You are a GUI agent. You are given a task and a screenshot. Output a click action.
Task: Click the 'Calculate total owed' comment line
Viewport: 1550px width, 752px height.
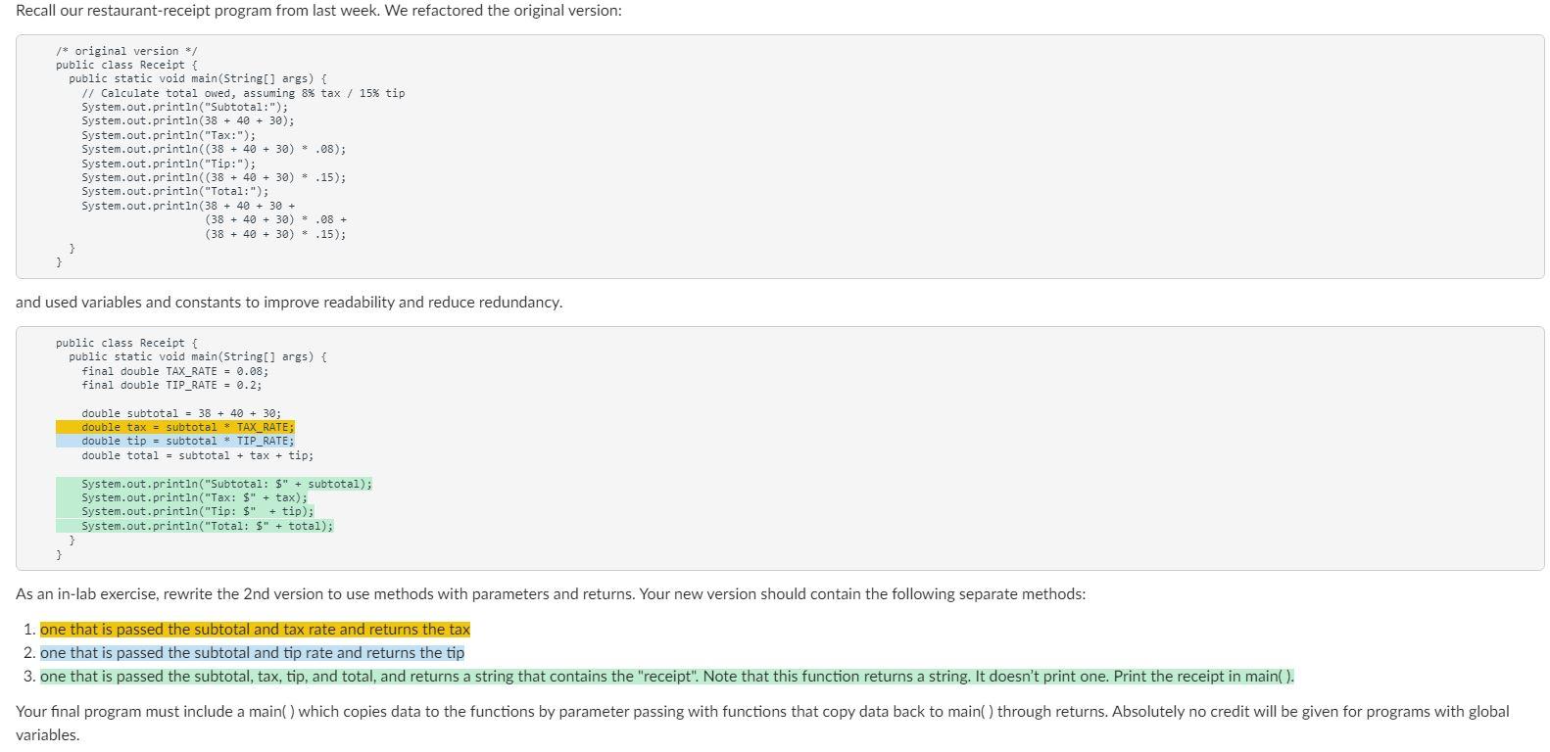click(x=243, y=93)
